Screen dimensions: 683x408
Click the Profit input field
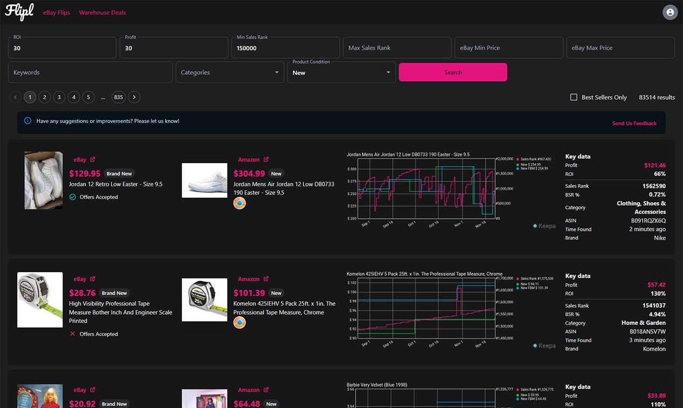click(174, 48)
